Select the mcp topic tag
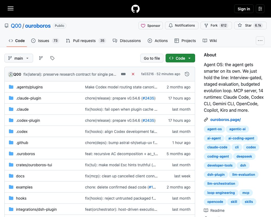 pyautogui.click(x=246, y=193)
